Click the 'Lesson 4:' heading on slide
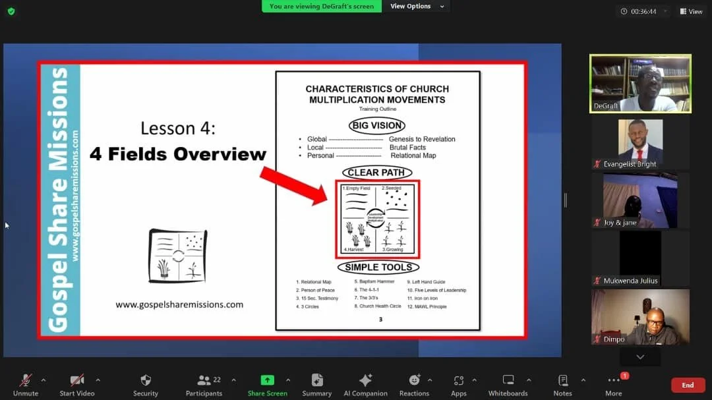The width and height of the screenshot is (712, 400). point(178,128)
